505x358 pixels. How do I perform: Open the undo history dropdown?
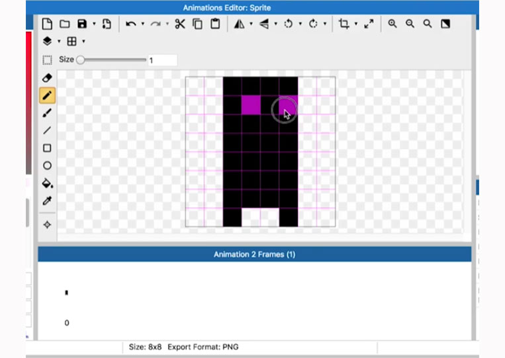pyautogui.click(x=143, y=24)
